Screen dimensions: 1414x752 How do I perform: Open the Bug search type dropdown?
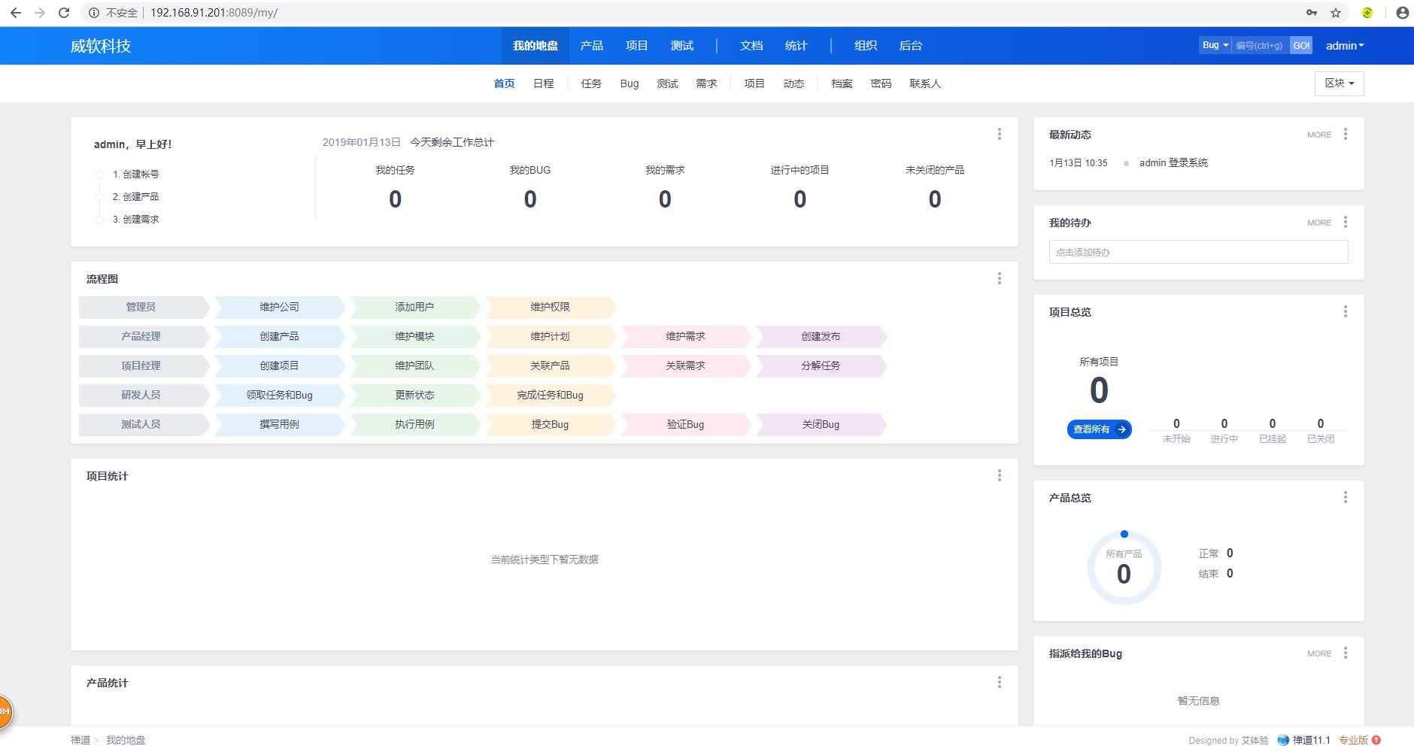coord(1215,45)
